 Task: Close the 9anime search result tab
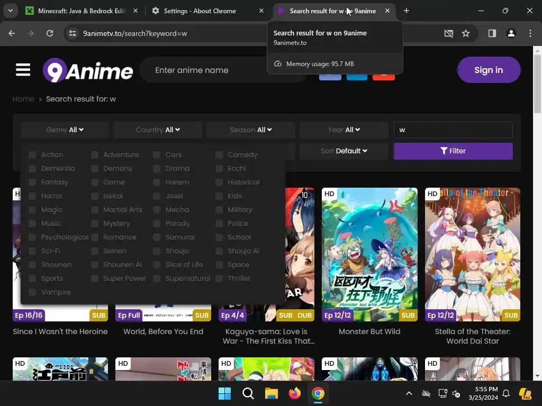coord(387,11)
